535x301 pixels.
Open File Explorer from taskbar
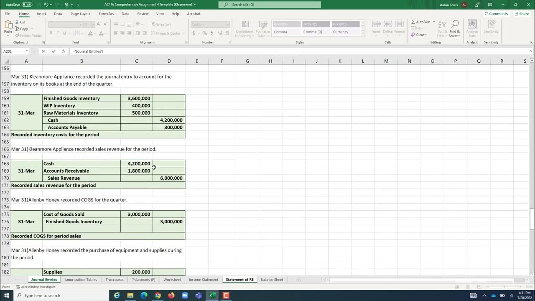130,296
